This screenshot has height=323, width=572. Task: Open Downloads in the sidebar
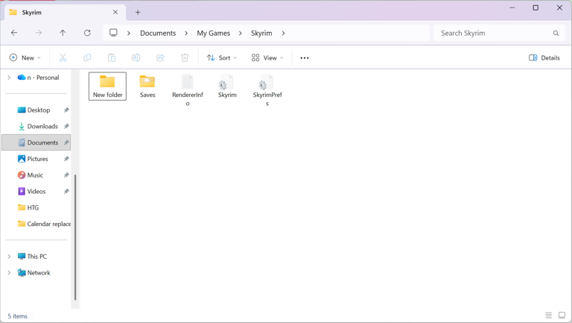point(42,126)
